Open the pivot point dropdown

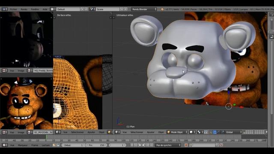pyautogui.click(x=200, y=132)
